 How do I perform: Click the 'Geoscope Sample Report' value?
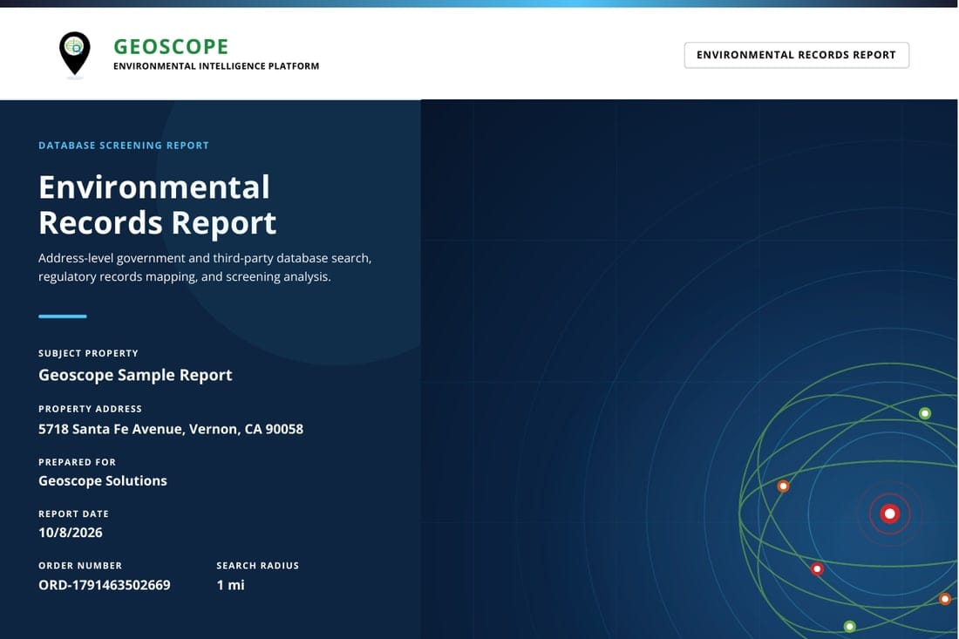pos(135,375)
